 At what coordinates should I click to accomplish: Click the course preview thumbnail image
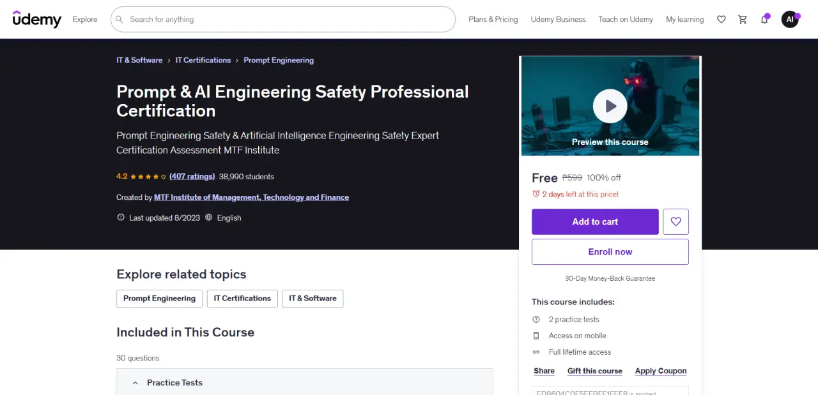pyautogui.click(x=610, y=106)
